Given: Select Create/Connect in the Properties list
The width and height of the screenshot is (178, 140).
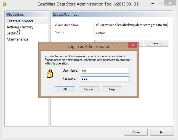Looking at the screenshot, I should pos(20,21).
